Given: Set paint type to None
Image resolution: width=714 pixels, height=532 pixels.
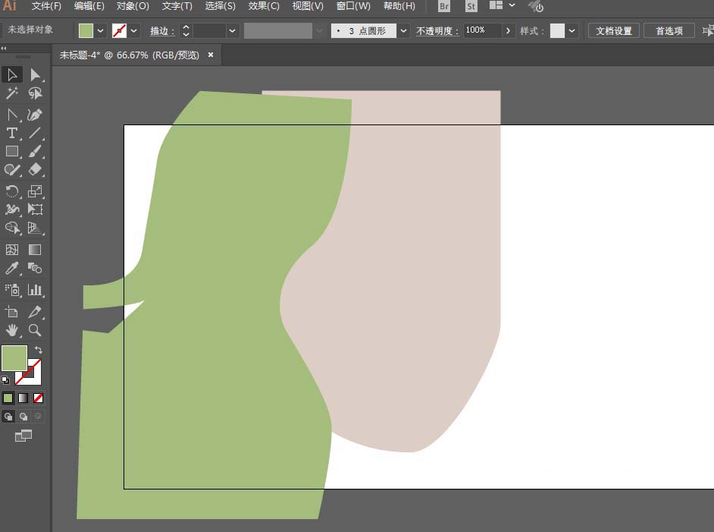Looking at the screenshot, I should pyautogui.click(x=38, y=398).
